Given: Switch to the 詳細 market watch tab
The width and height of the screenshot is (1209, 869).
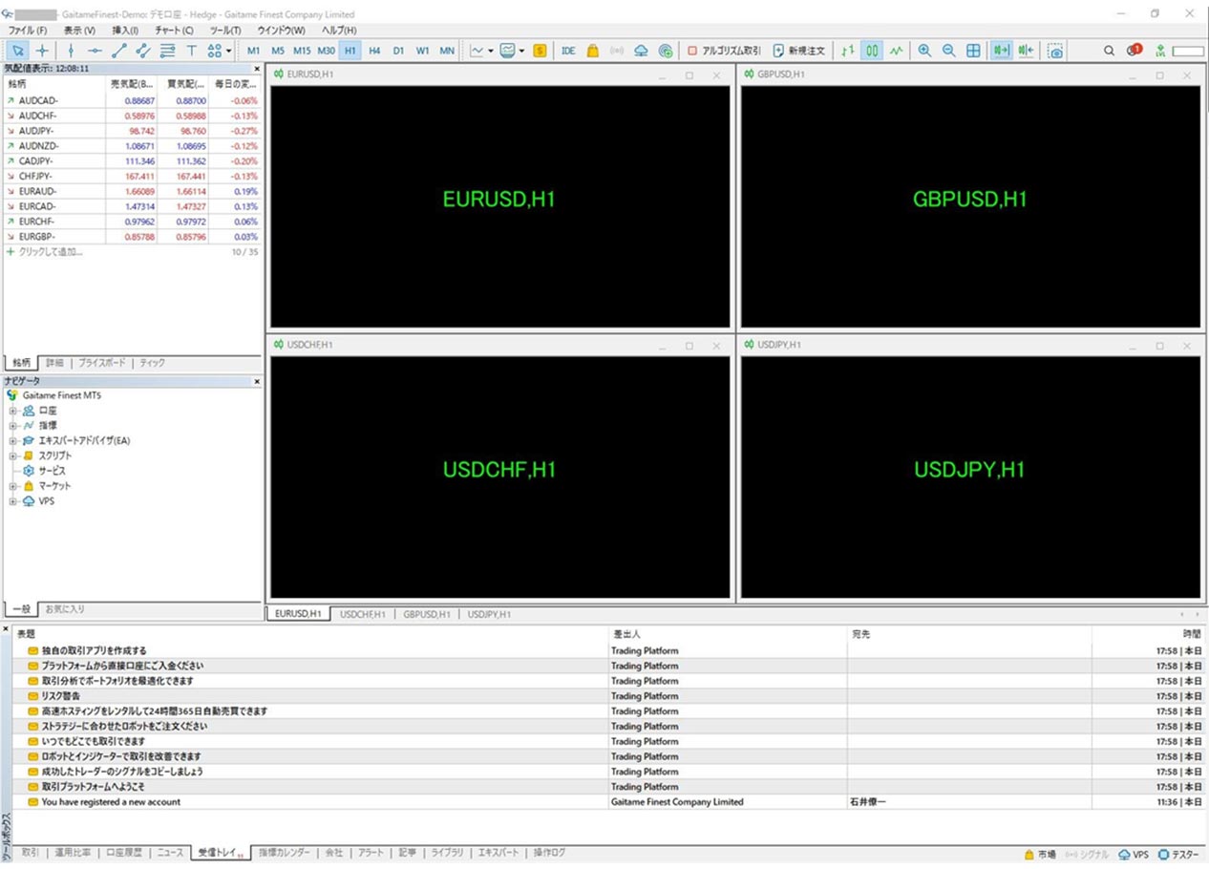Looking at the screenshot, I should click(x=54, y=363).
